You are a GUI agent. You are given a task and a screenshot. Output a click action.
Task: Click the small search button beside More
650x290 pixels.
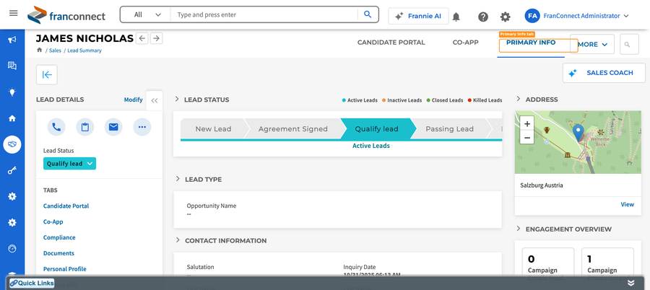click(629, 44)
